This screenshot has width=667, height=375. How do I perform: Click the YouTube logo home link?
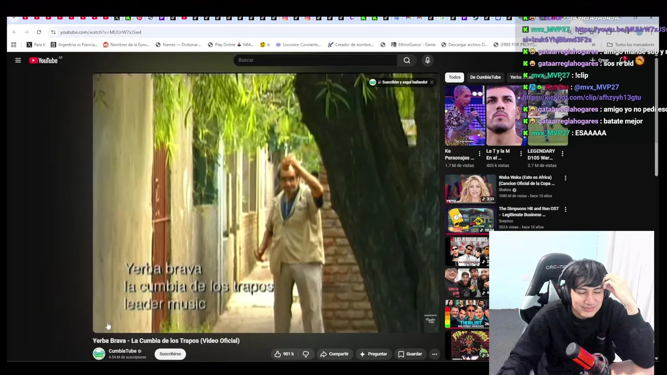click(44, 60)
